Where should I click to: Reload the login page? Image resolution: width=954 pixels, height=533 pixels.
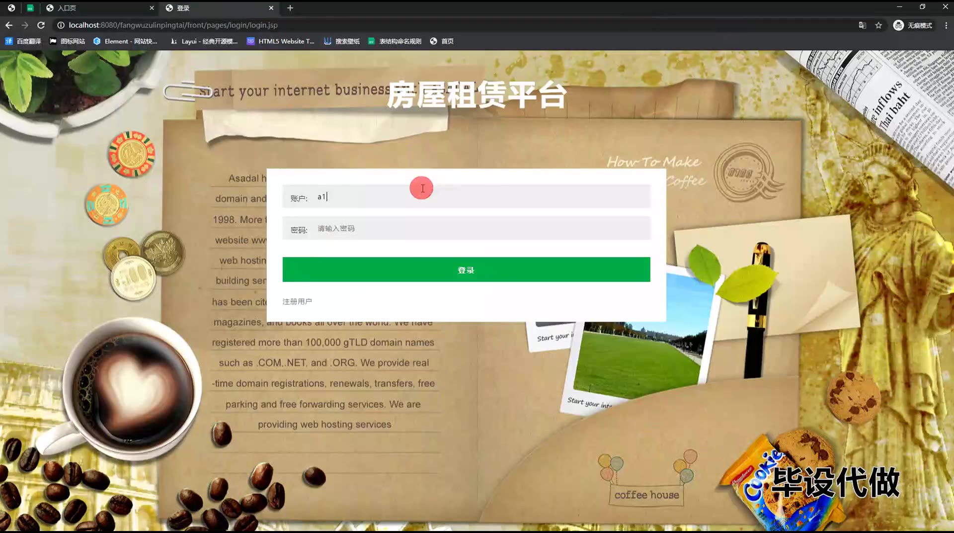(x=41, y=25)
